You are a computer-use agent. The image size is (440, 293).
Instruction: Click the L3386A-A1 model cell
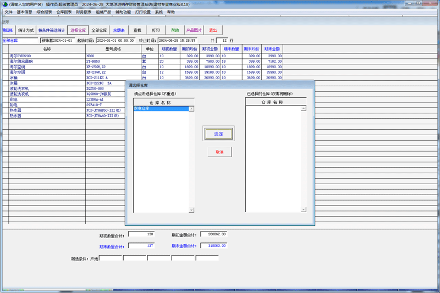coord(106,99)
